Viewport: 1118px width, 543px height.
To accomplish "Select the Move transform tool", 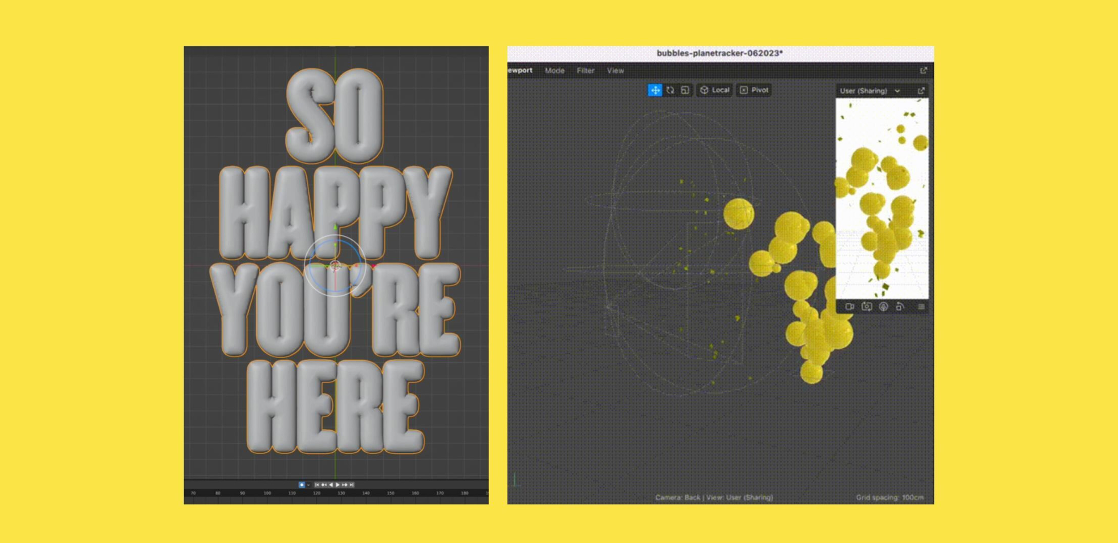I will [654, 90].
